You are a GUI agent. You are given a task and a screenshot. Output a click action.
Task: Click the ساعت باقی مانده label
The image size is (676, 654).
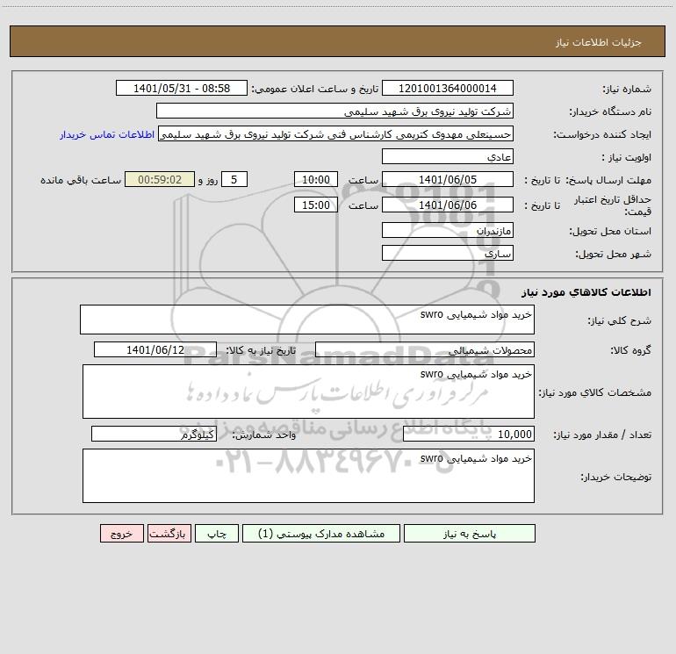coord(81,180)
